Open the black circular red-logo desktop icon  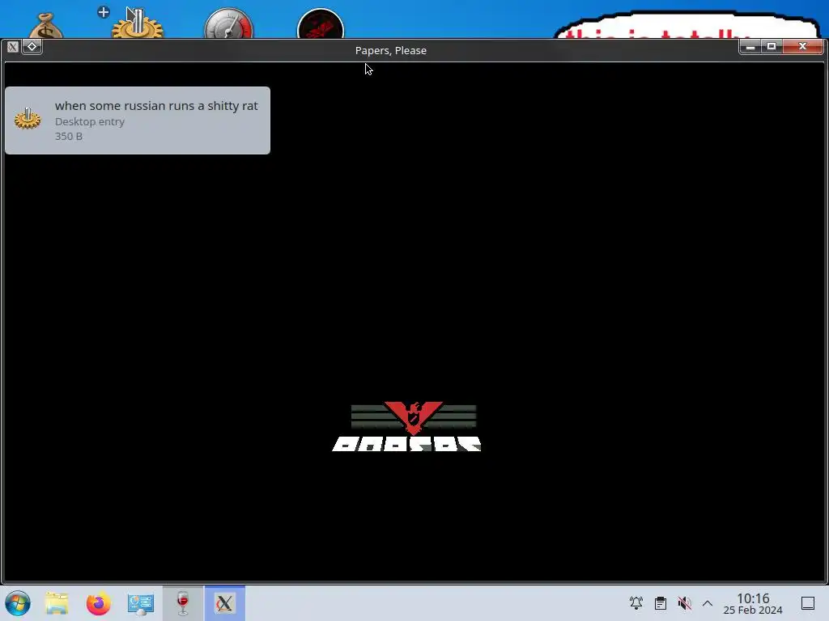(x=321, y=24)
